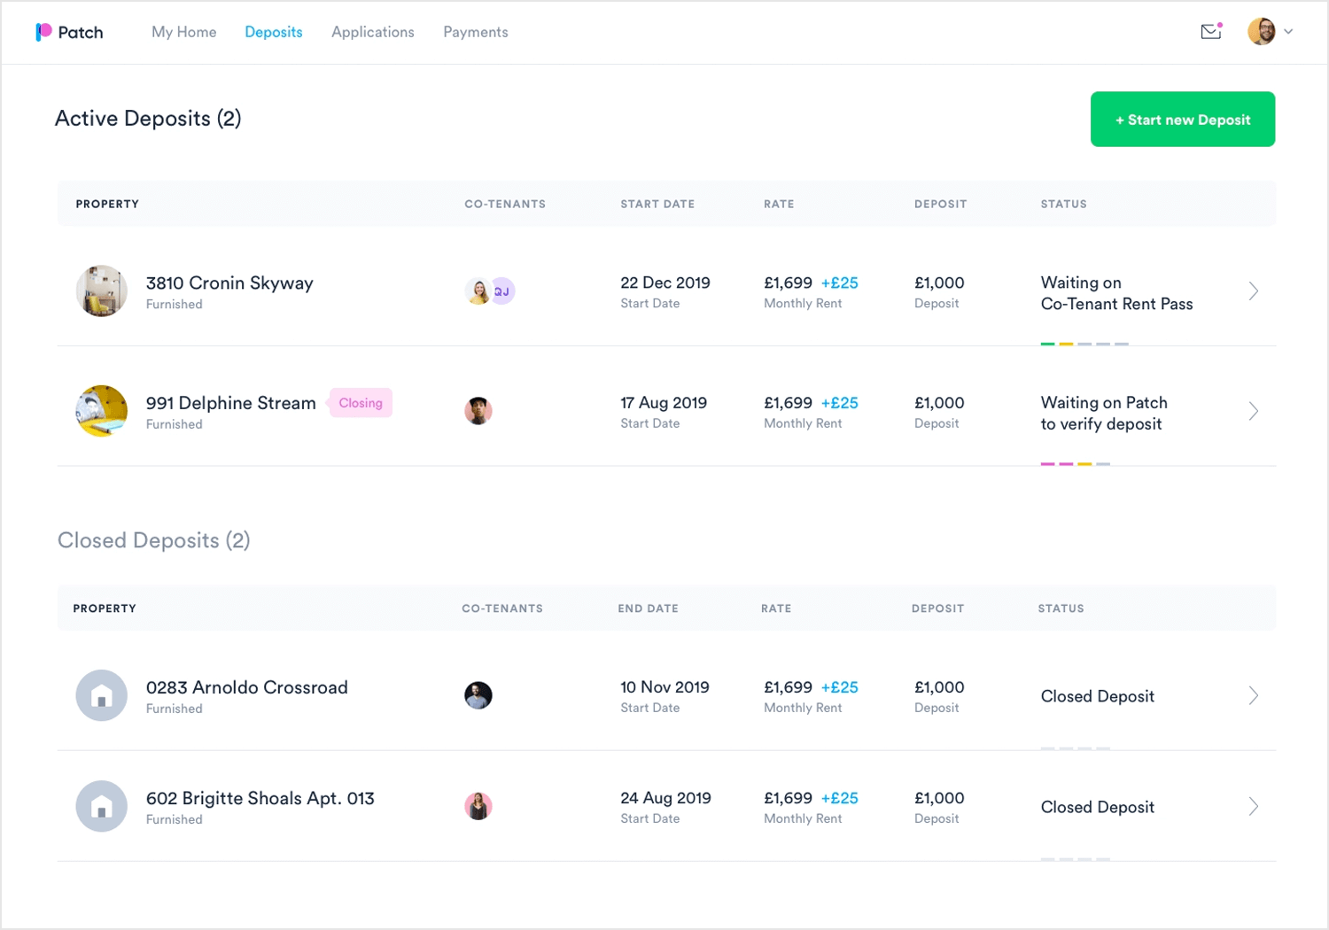This screenshot has width=1329, height=930.
Task: Click the Patch logo
Action: tap(69, 32)
